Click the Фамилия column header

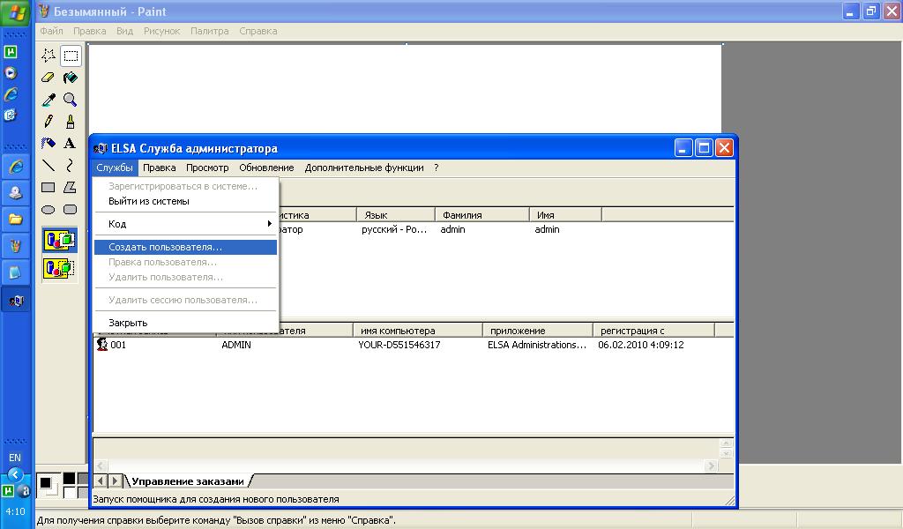coord(481,215)
